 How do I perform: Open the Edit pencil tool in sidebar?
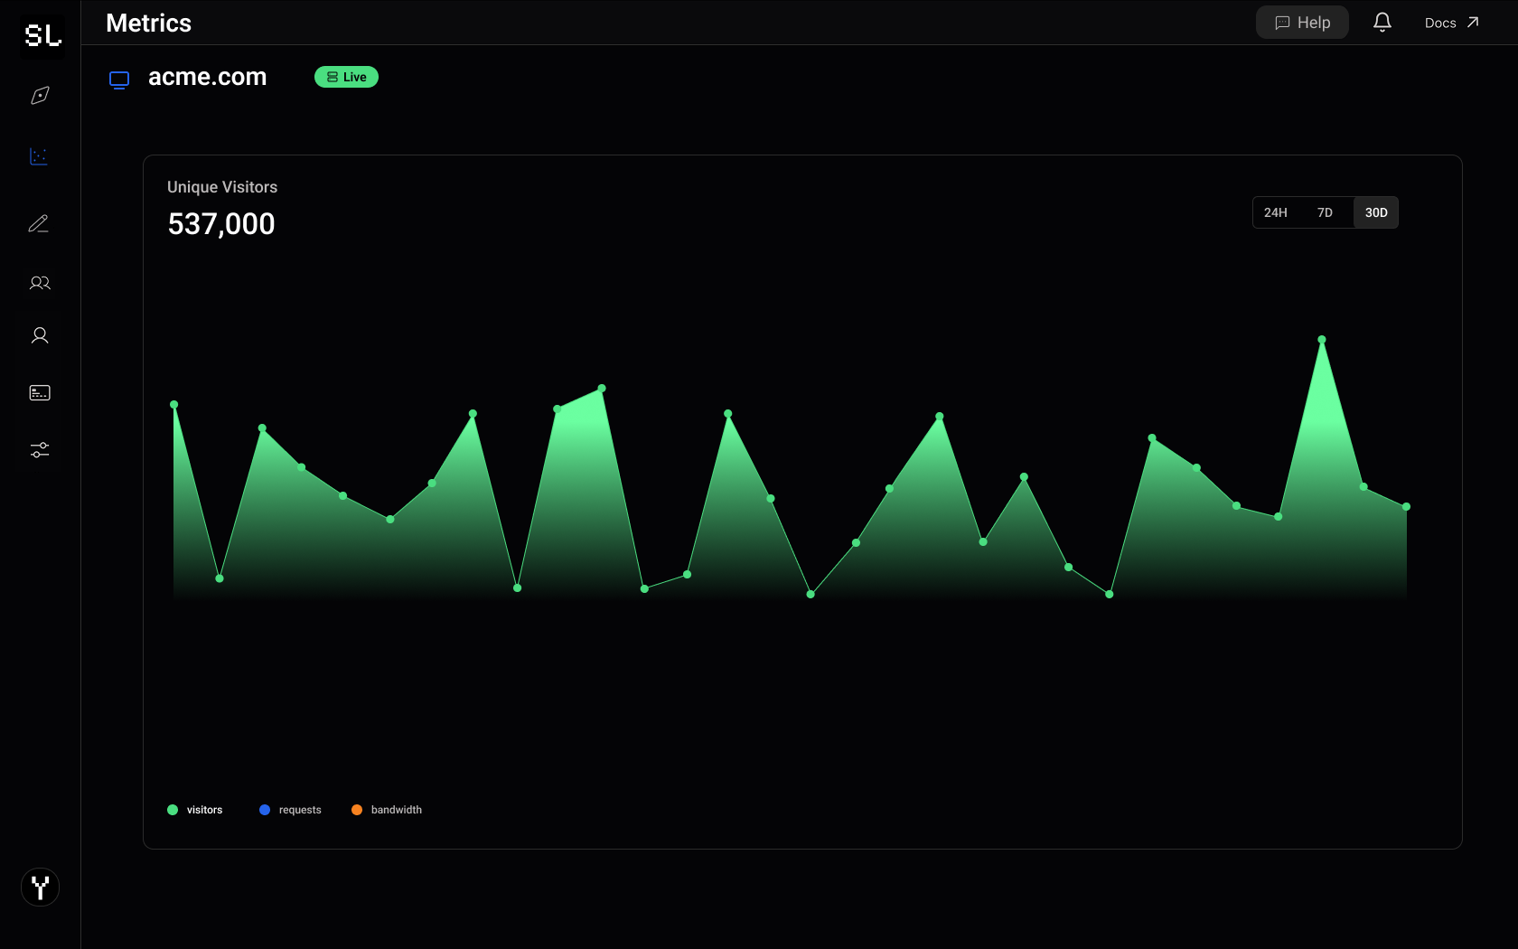(x=40, y=223)
